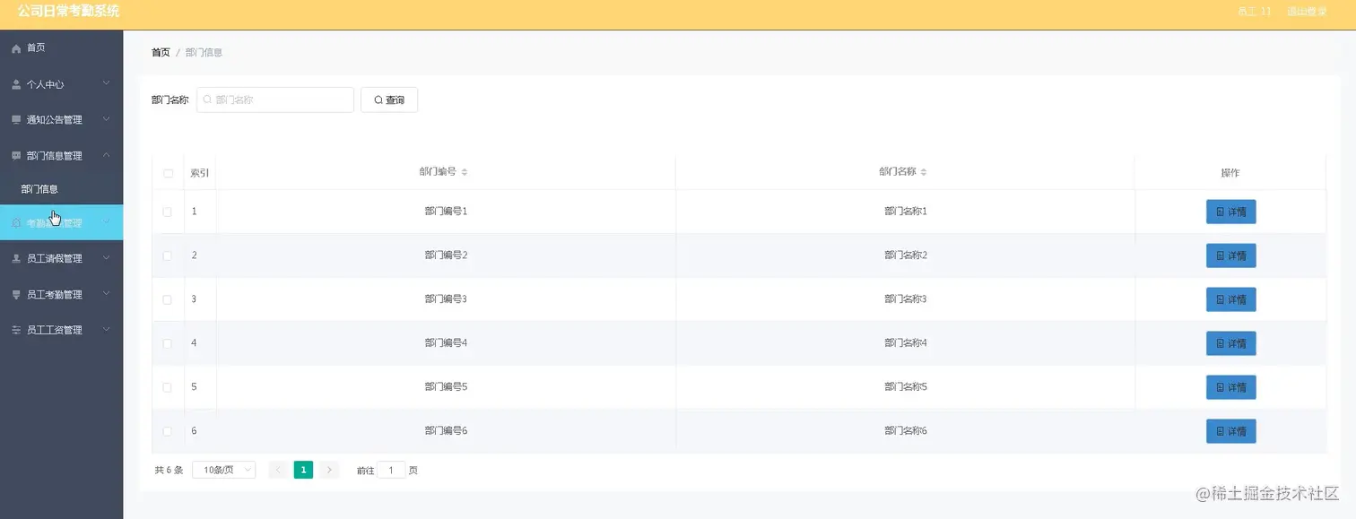1356x519 pixels.
Task: Click cell text 部门编号3
Action: coord(446,299)
